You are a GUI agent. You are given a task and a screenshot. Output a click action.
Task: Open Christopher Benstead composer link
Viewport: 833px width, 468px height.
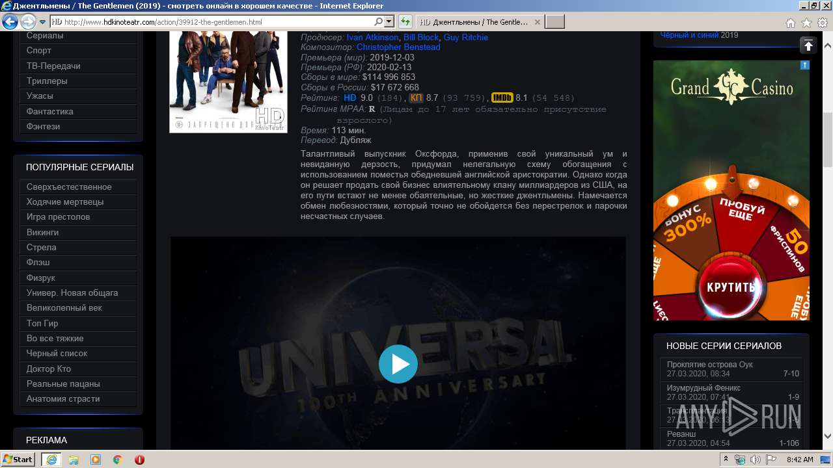pyautogui.click(x=398, y=47)
